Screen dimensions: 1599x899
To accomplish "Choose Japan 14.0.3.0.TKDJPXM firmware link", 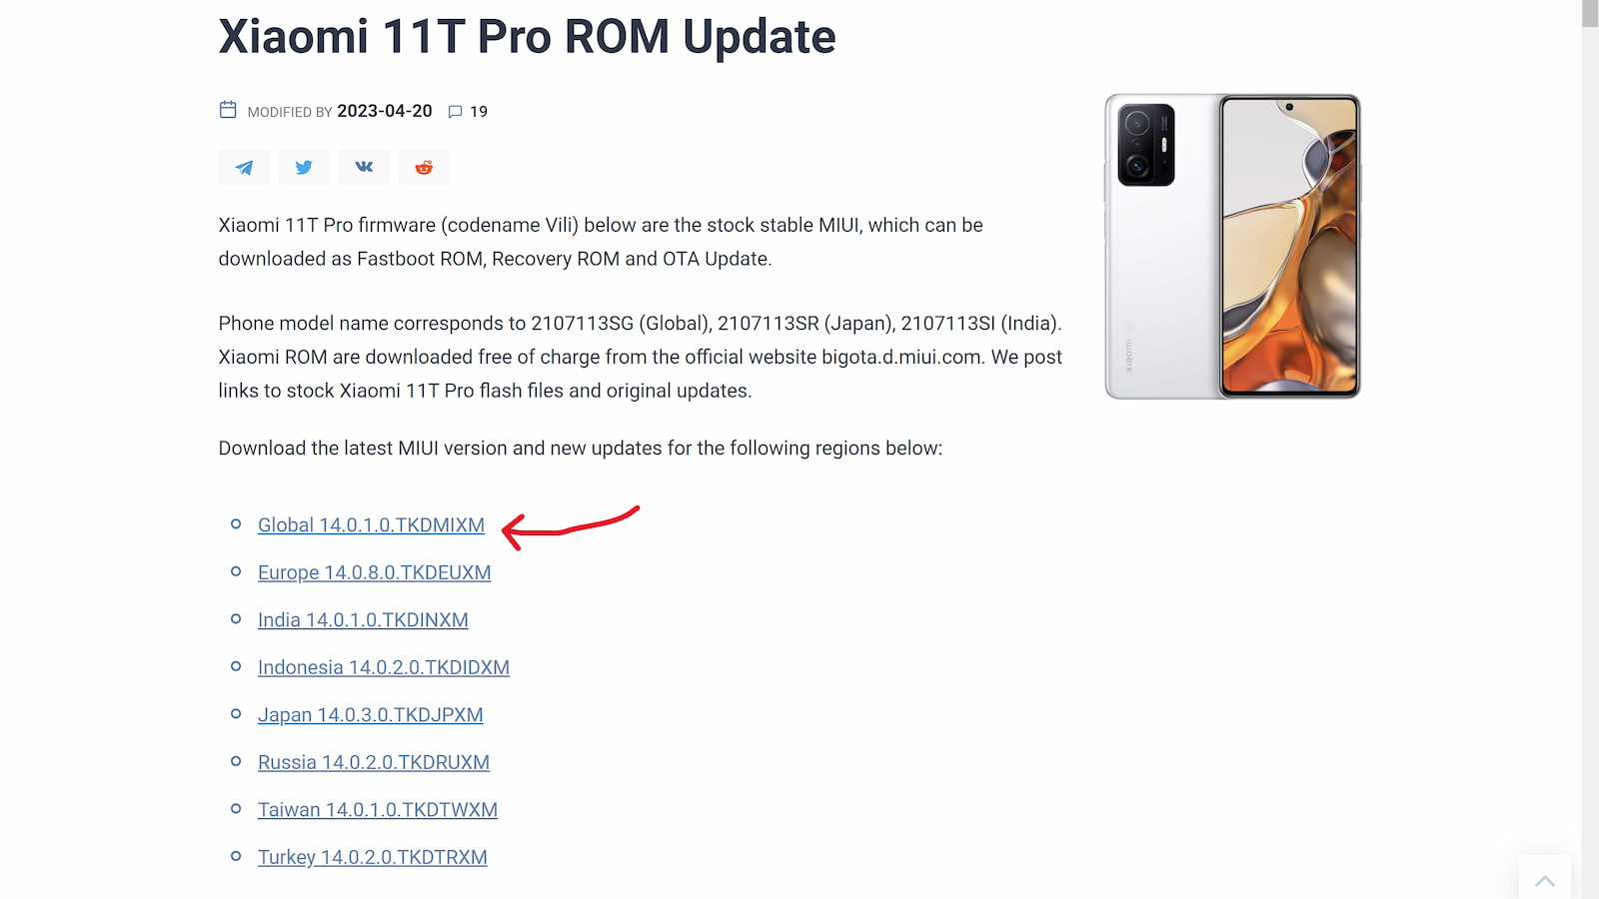I will coord(371,715).
